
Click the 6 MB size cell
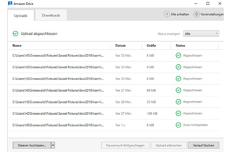150,56
